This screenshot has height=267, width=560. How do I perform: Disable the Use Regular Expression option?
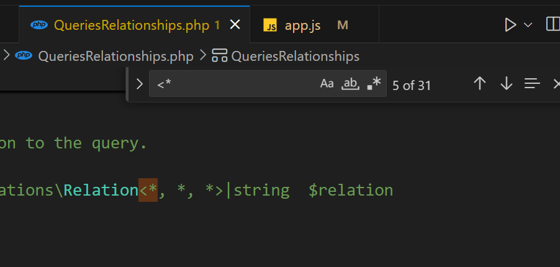374,84
